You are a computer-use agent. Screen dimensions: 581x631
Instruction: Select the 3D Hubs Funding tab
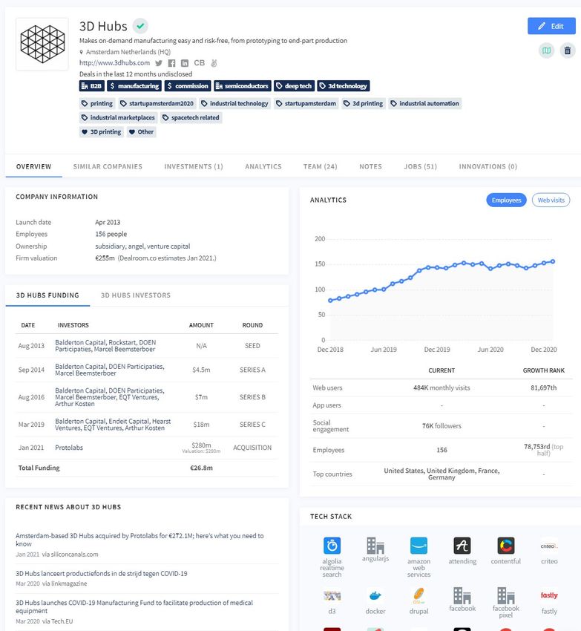[x=47, y=295]
